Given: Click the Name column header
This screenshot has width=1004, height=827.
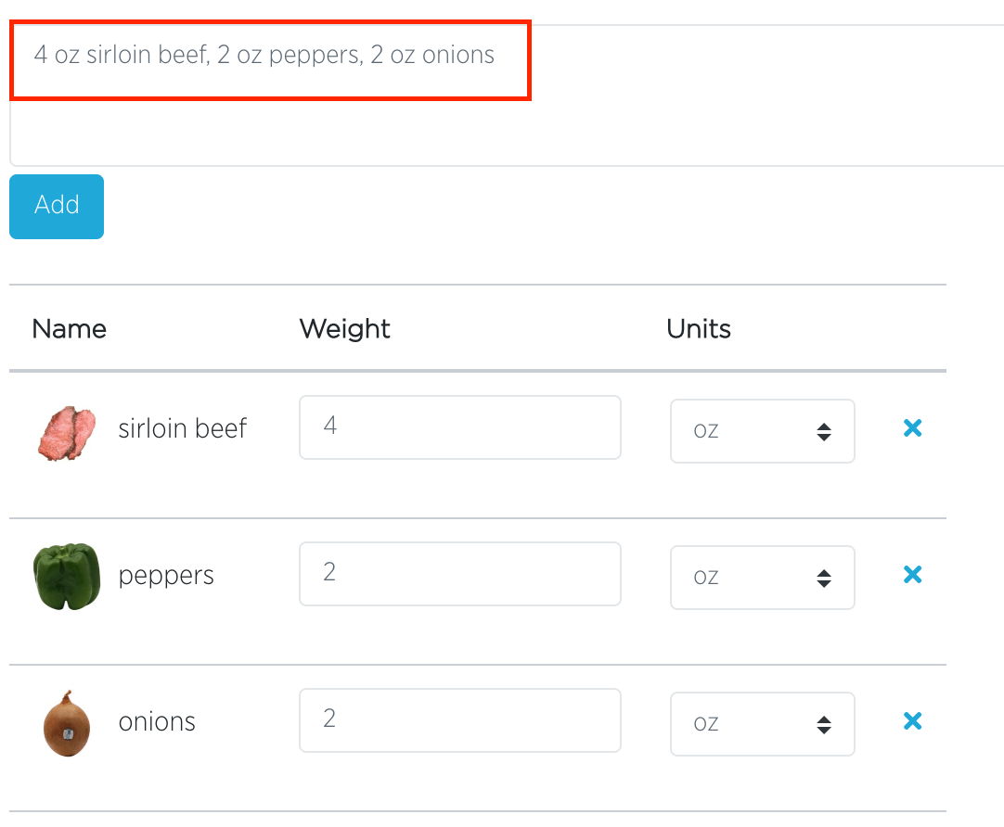Looking at the screenshot, I should pos(69,329).
